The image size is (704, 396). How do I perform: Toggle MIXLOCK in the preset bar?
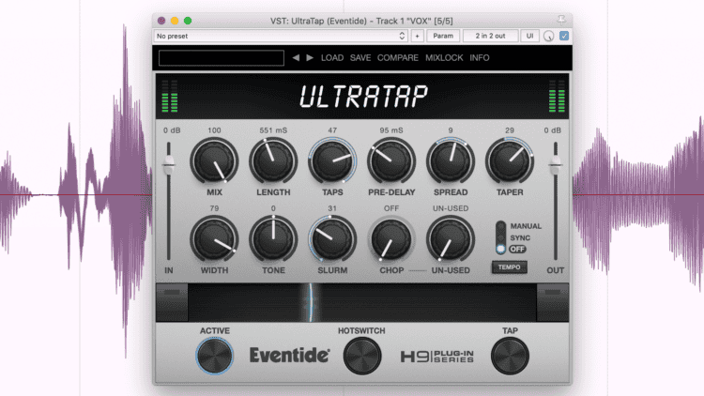click(444, 58)
